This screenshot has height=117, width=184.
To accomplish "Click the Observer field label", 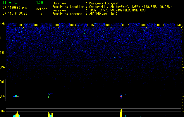I will tap(59, 3).
